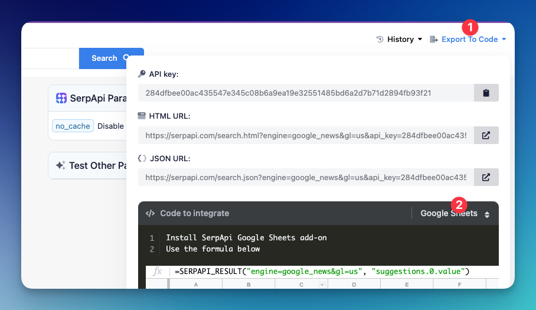
Task: Select the API key text field
Action: [x=306, y=93]
